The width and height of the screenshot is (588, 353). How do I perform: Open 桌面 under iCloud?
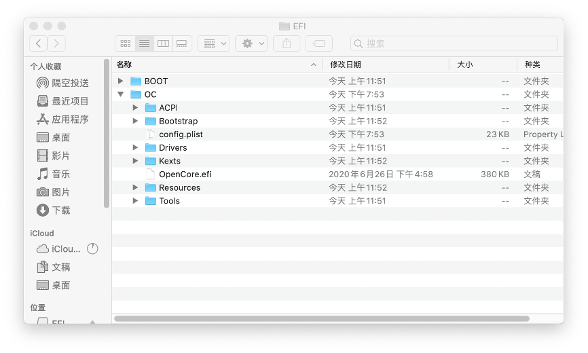point(54,285)
